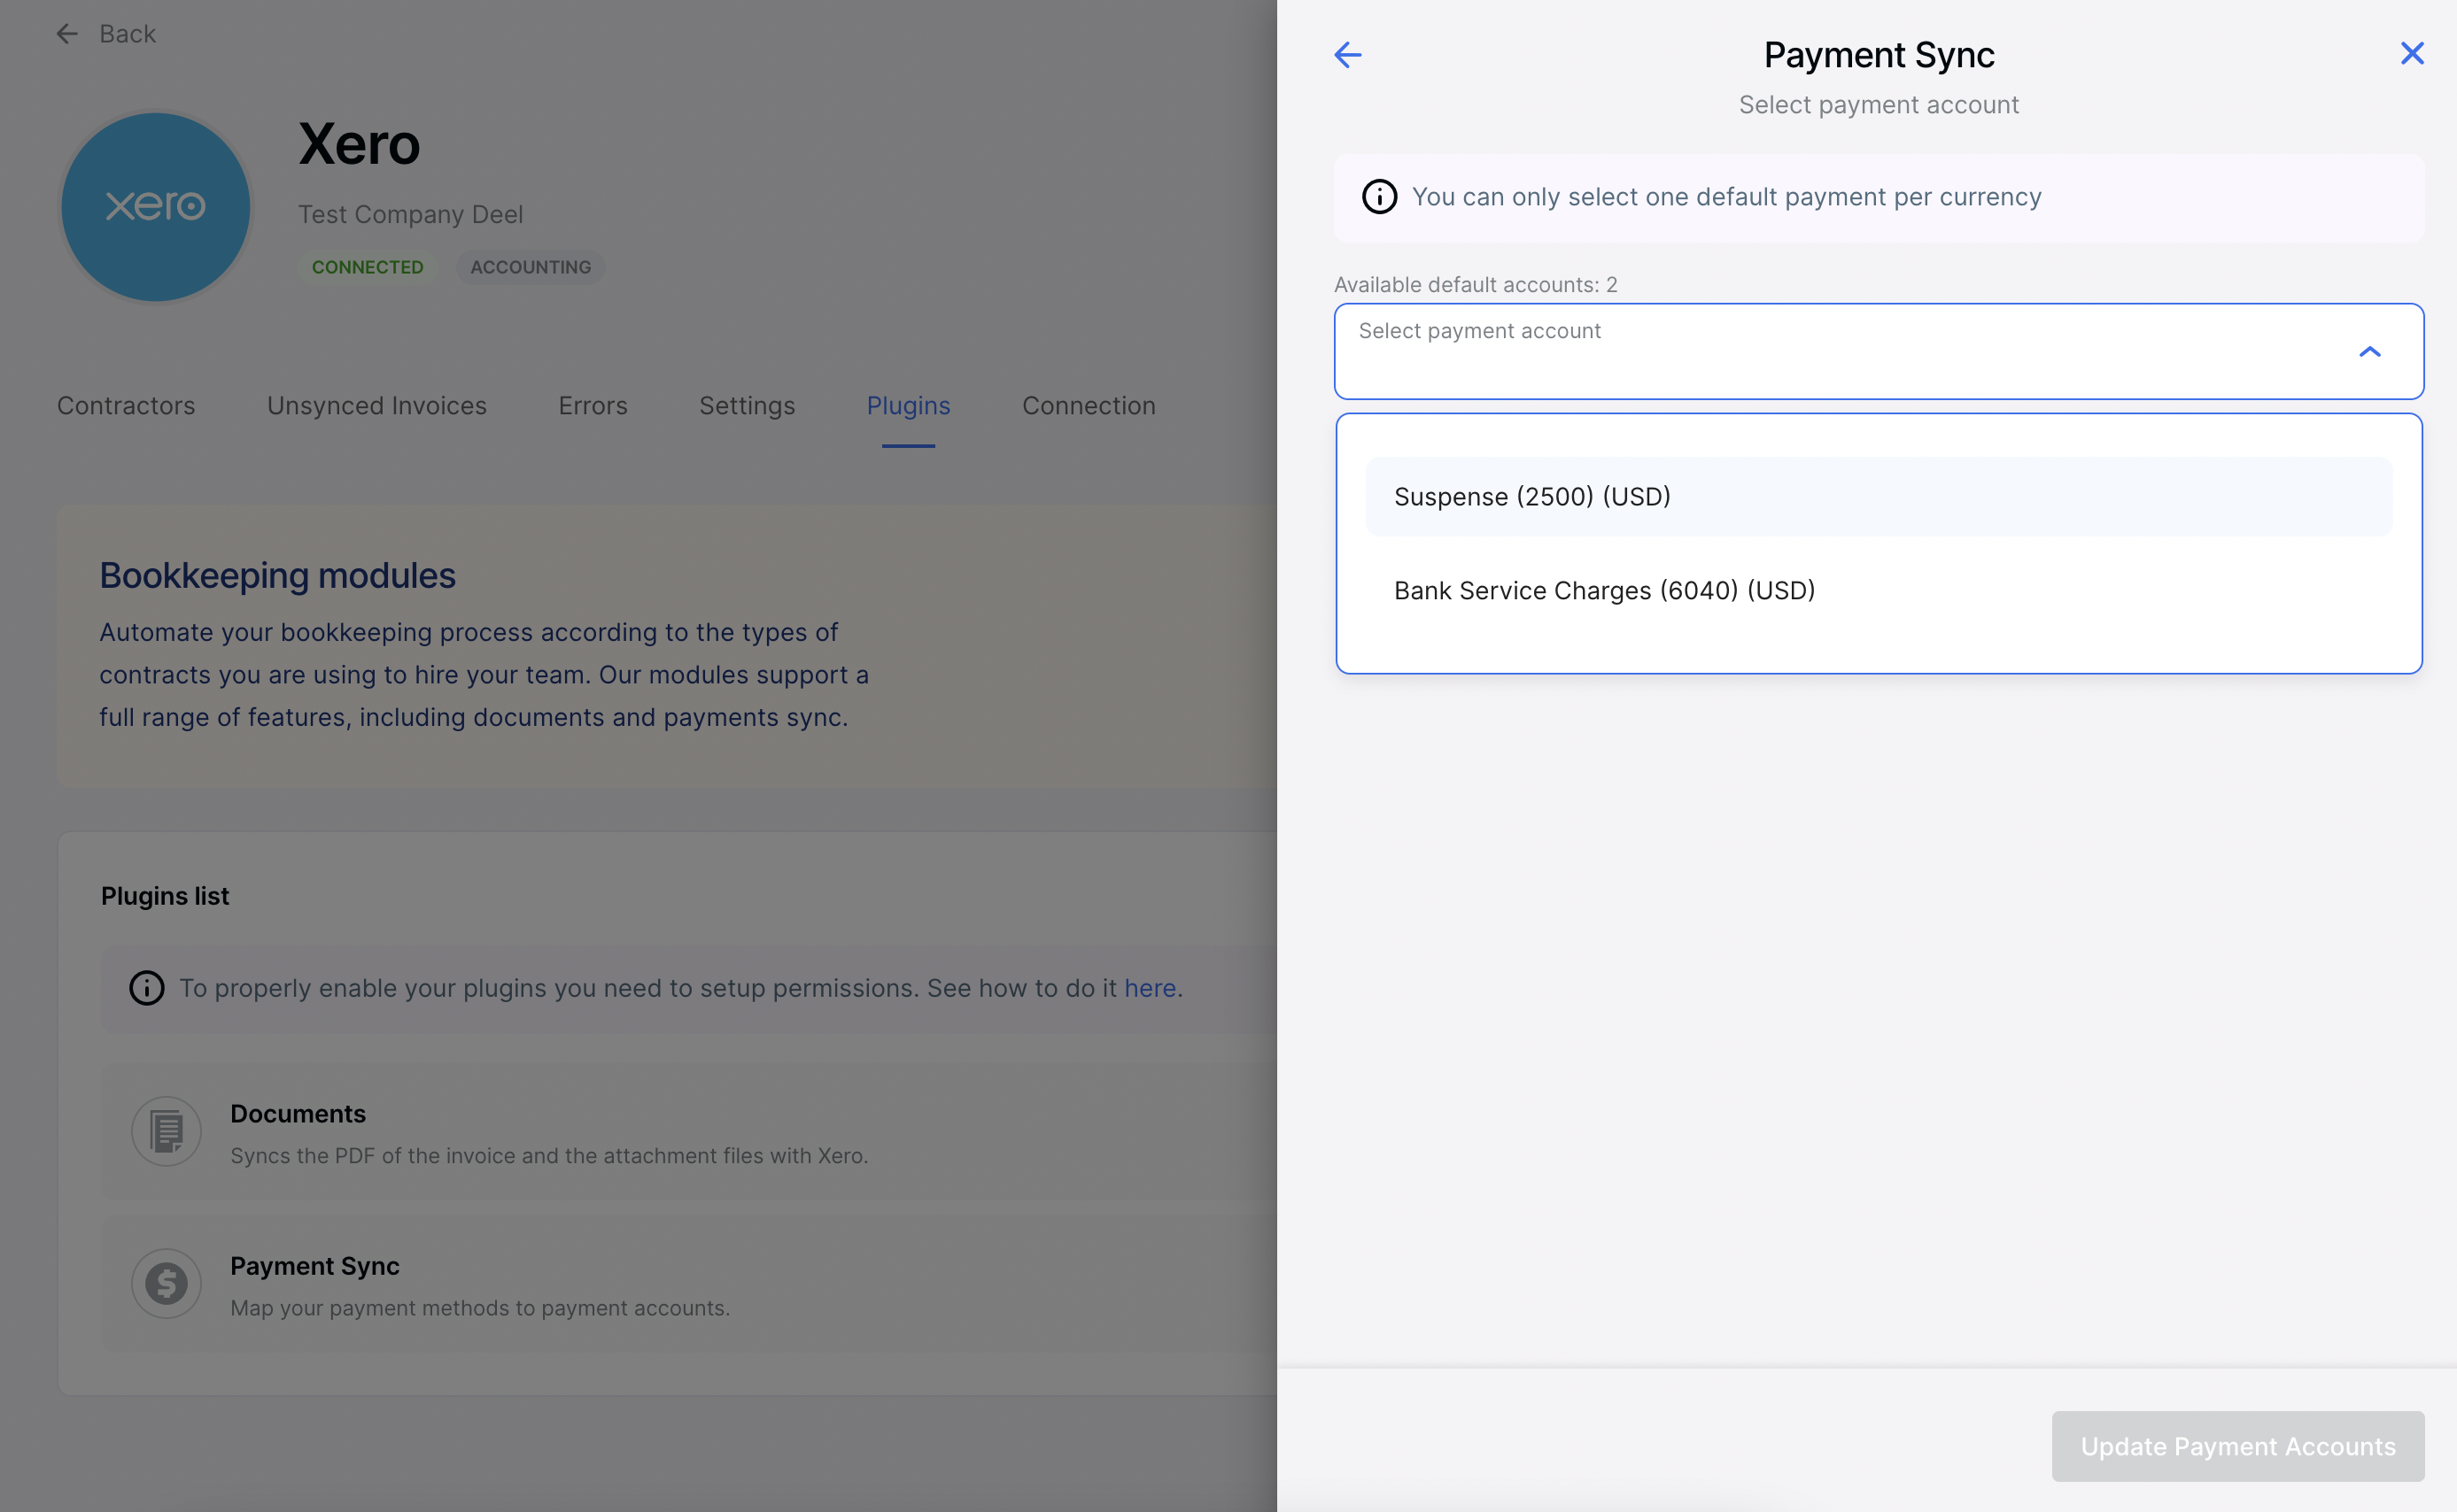Screen dimensions: 2457x1512
Task: Switch to the Errors tab
Action: pyautogui.click(x=593, y=406)
